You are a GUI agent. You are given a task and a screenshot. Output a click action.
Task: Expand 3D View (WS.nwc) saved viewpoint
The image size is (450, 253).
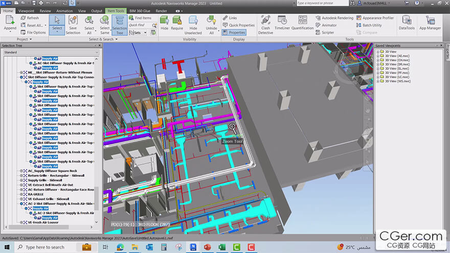click(378, 81)
